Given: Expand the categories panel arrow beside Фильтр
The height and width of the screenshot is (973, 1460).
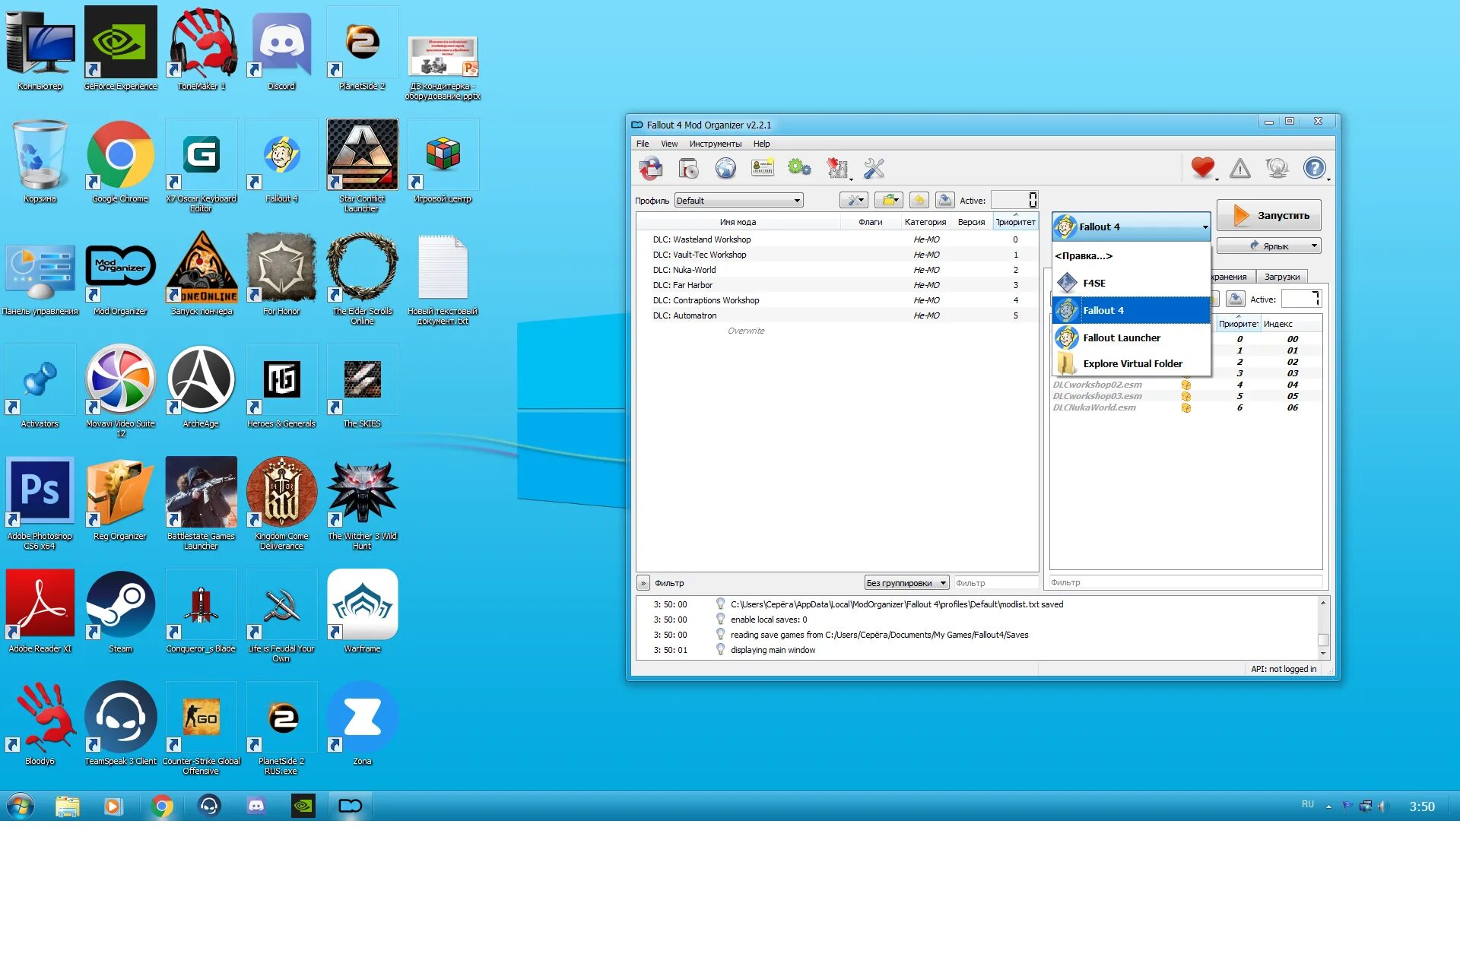Looking at the screenshot, I should [643, 583].
